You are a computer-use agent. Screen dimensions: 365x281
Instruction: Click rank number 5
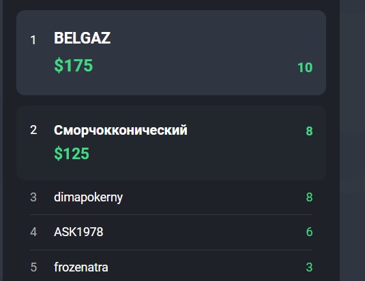click(33, 267)
